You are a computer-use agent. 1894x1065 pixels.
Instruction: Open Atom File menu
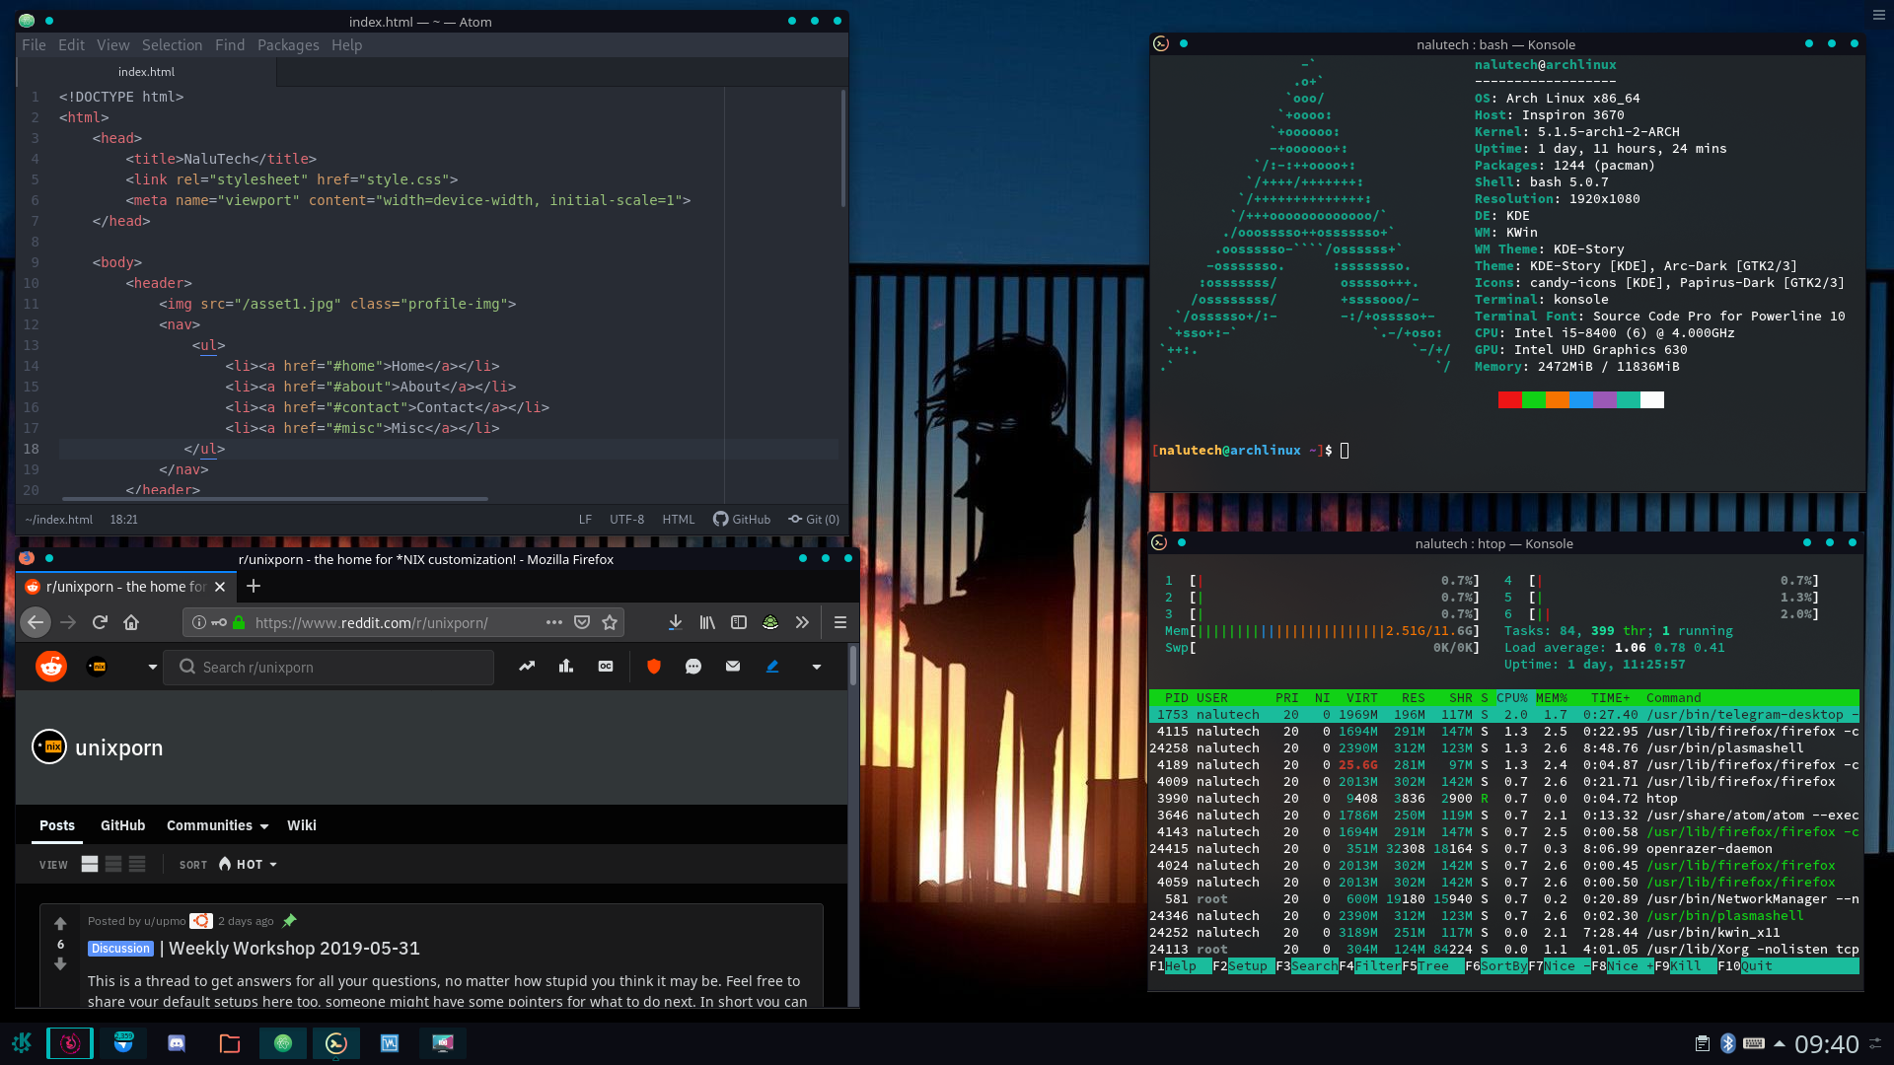[34, 45]
